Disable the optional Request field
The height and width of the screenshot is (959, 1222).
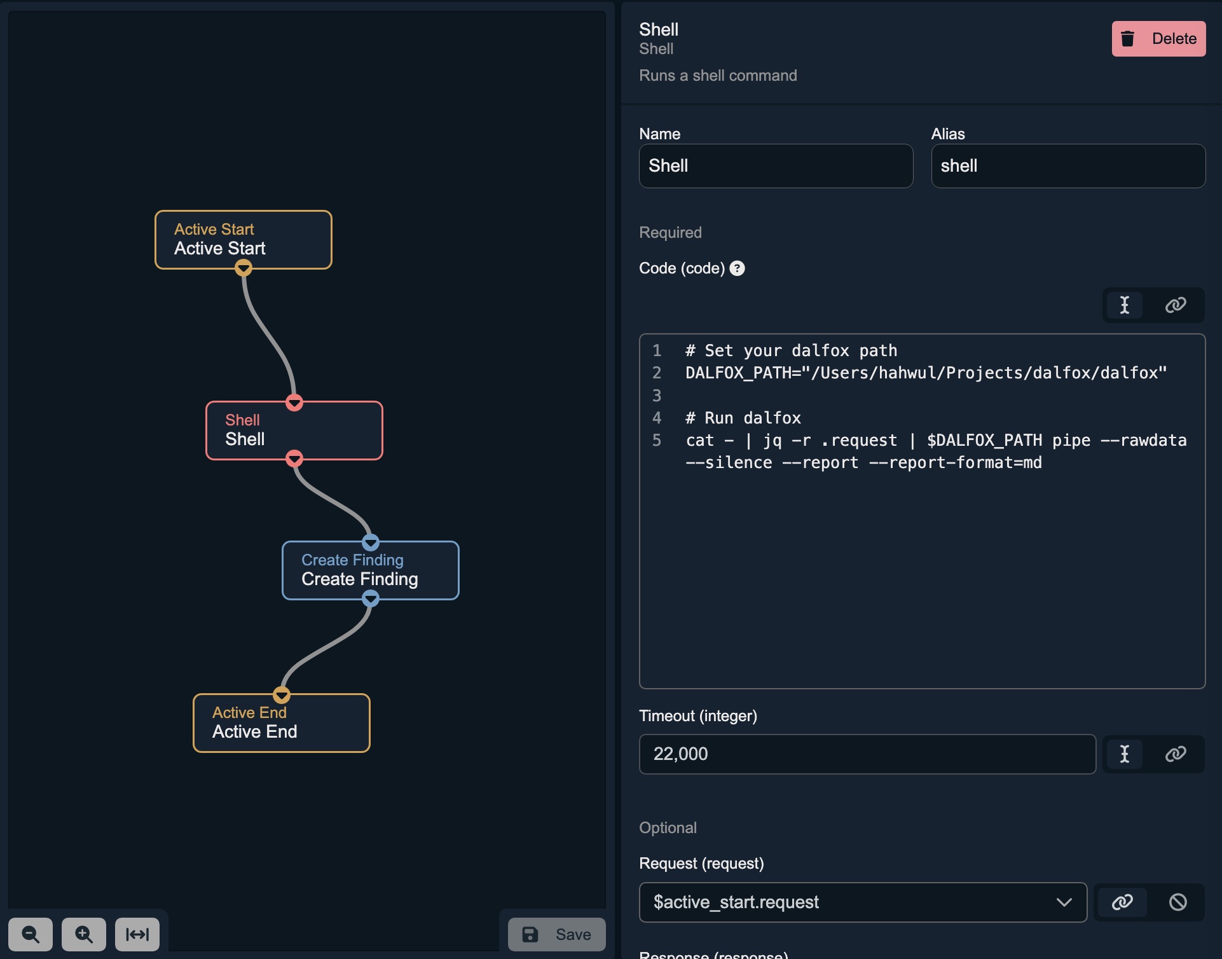coord(1178,902)
